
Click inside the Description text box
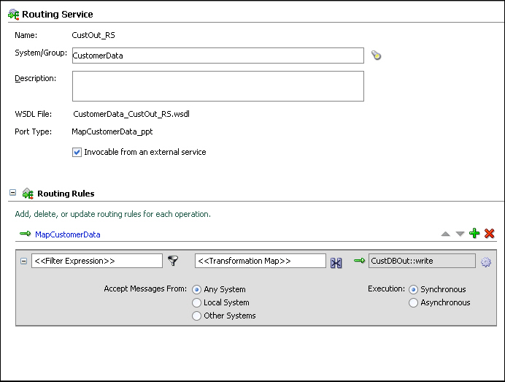218,86
